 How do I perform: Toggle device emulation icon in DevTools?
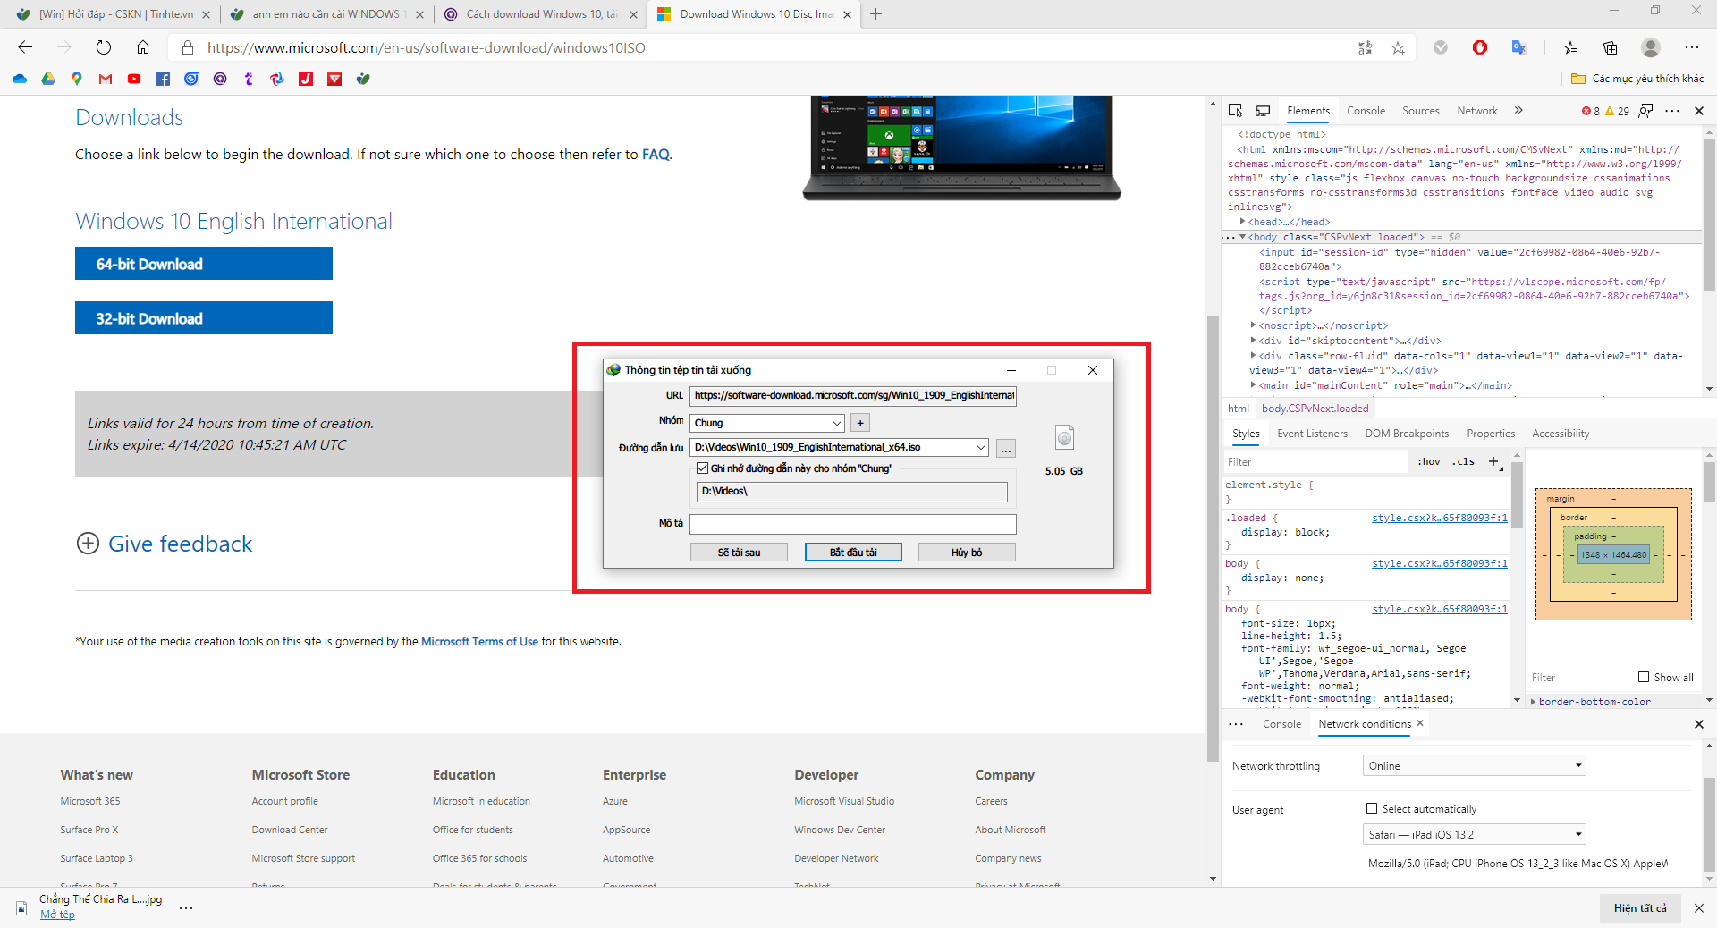[1263, 111]
